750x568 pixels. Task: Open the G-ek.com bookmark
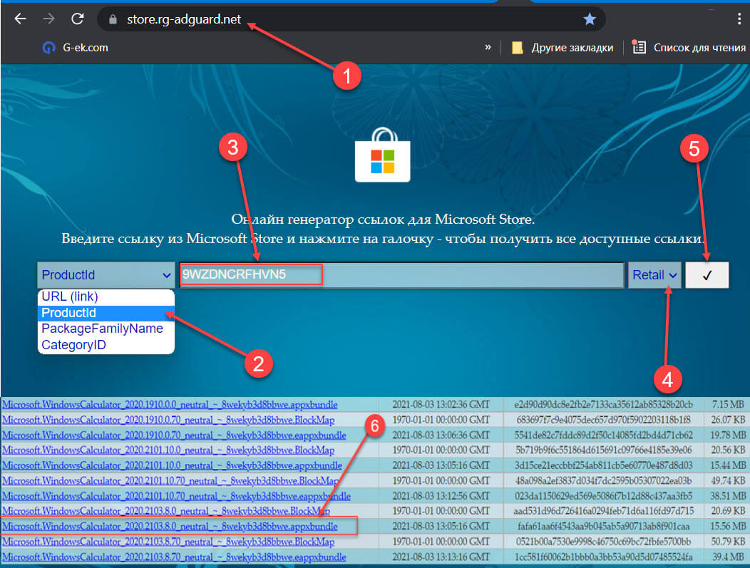[x=75, y=48]
